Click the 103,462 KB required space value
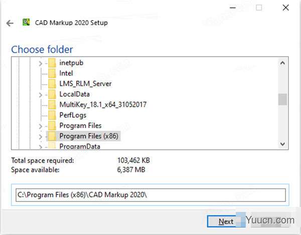 [x=133, y=160]
